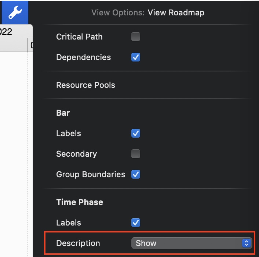Click the wrench View Options icon
Image resolution: width=259 pixels, height=257 pixels.
15,12
